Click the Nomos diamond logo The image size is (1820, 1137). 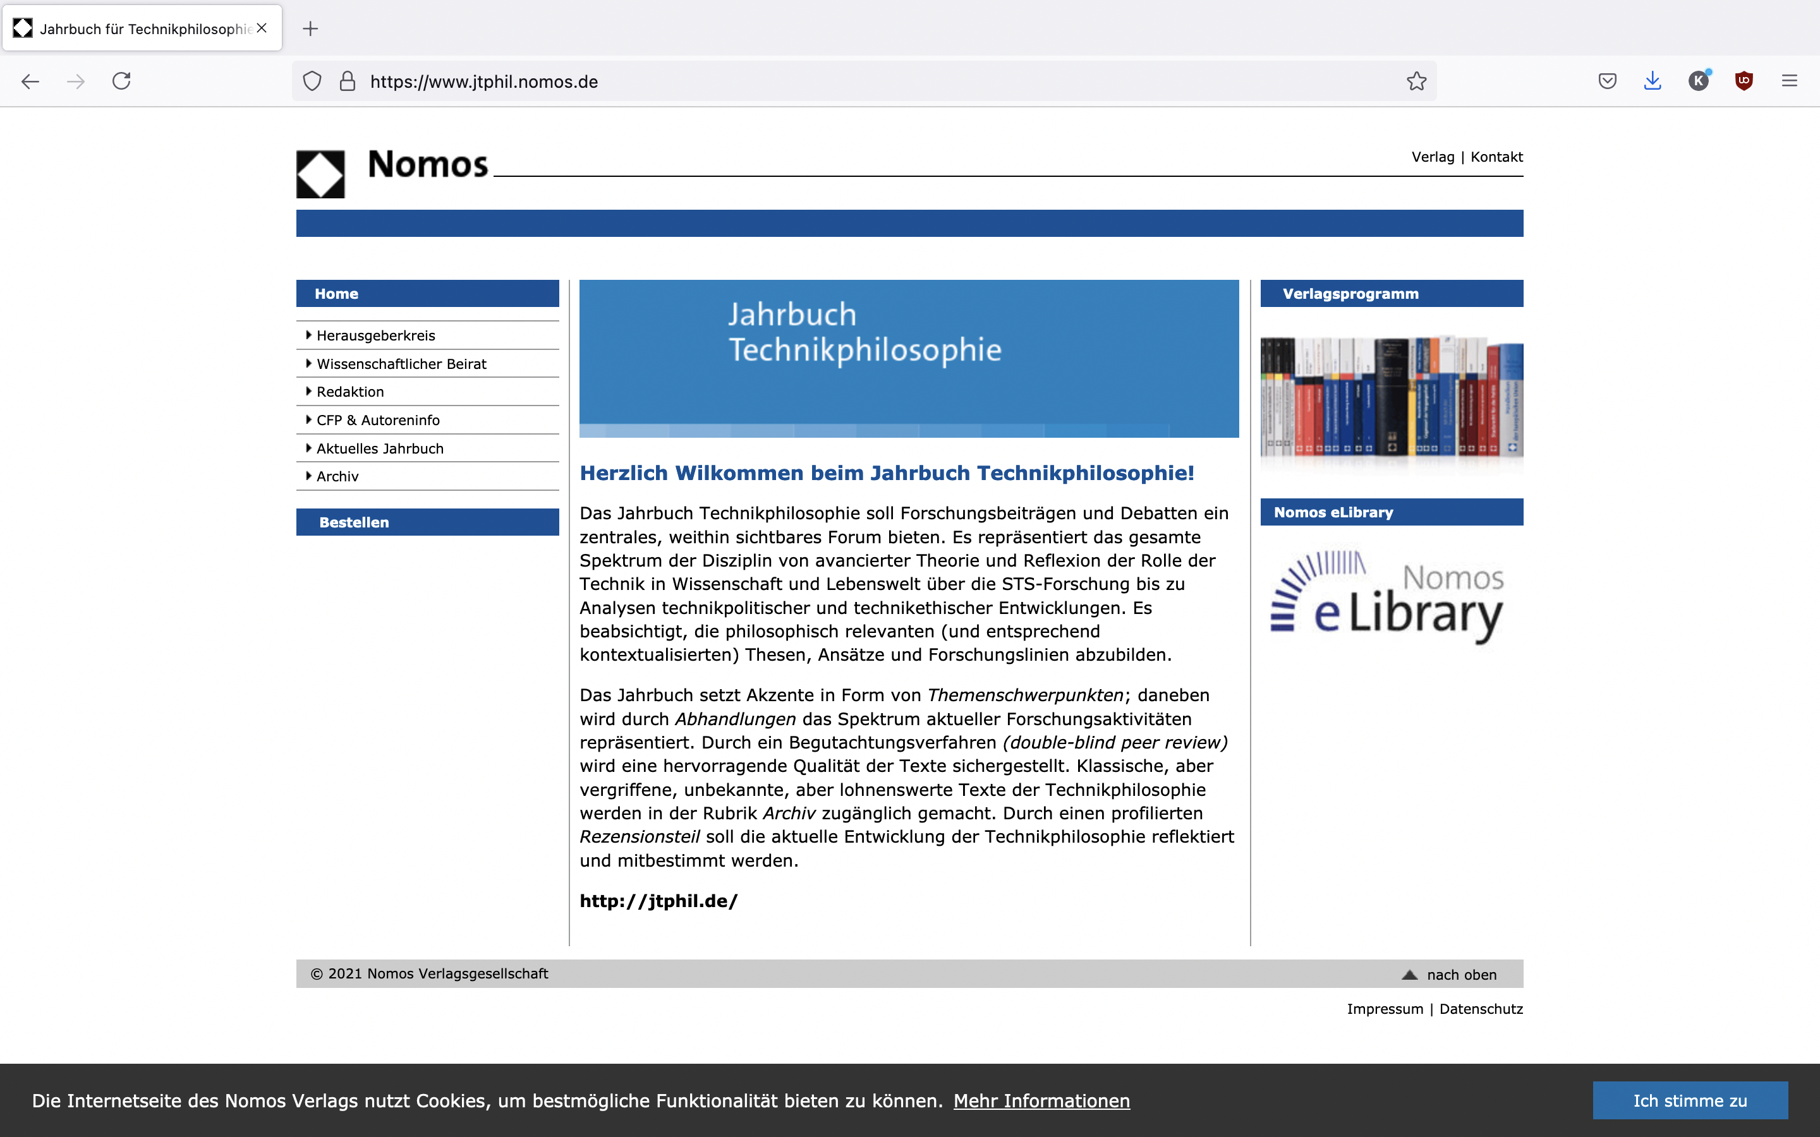tap(320, 174)
